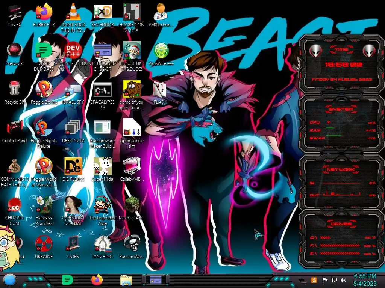Screen dimensions: 385x288
Task: Switch to active credit card app taskbar button
Action: (155, 280)
